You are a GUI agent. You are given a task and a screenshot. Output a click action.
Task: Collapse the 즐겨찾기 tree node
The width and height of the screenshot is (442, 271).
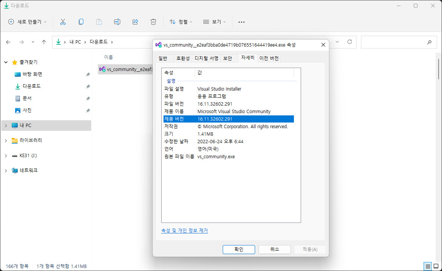tap(6, 62)
